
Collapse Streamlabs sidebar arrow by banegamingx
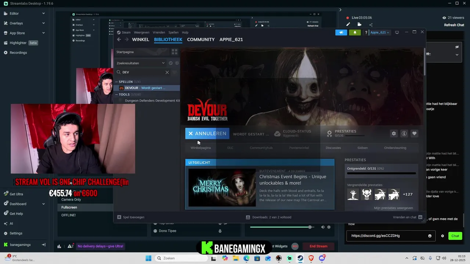43,245
